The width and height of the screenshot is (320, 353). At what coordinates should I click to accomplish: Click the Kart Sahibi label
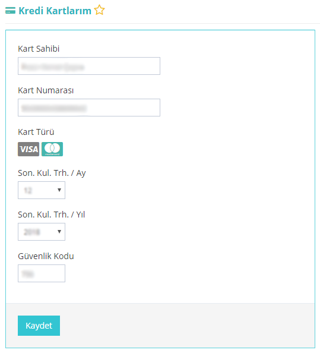point(39,49)
